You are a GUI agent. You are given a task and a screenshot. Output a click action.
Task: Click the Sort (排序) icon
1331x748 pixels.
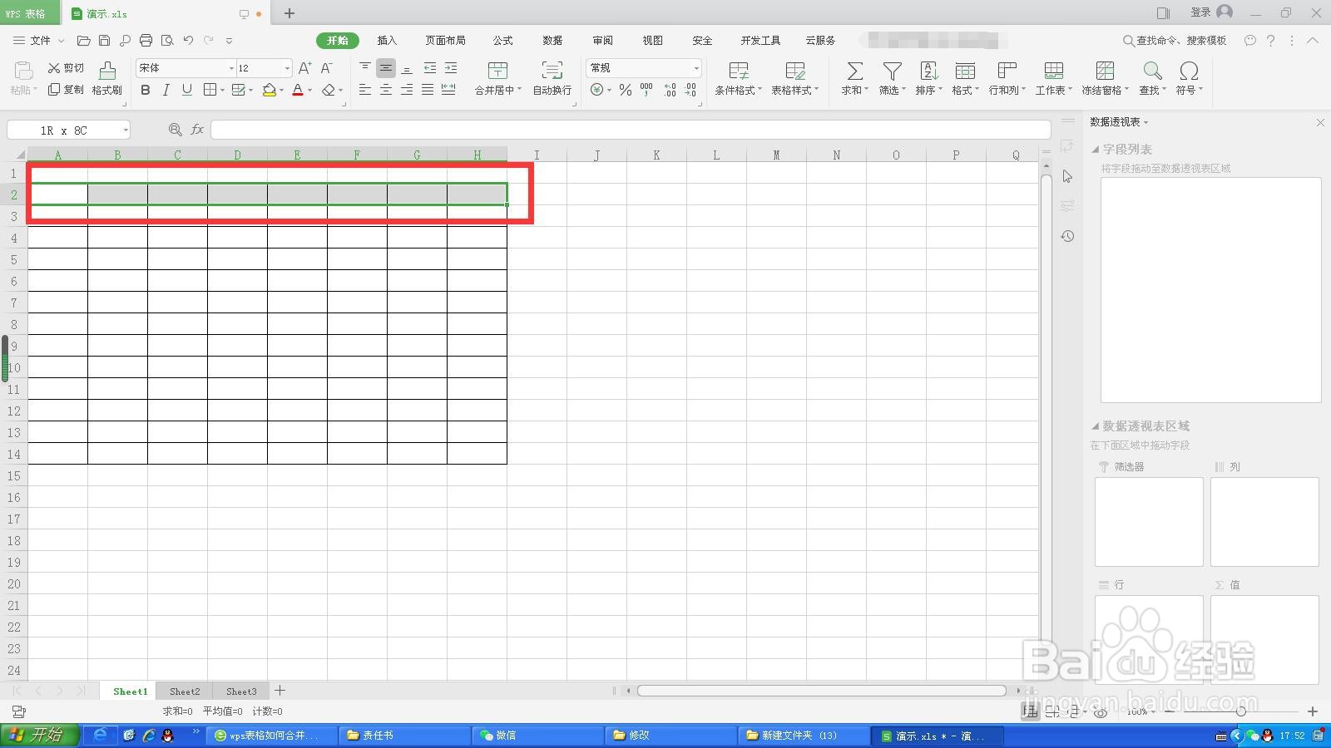(x=928, y=71)
